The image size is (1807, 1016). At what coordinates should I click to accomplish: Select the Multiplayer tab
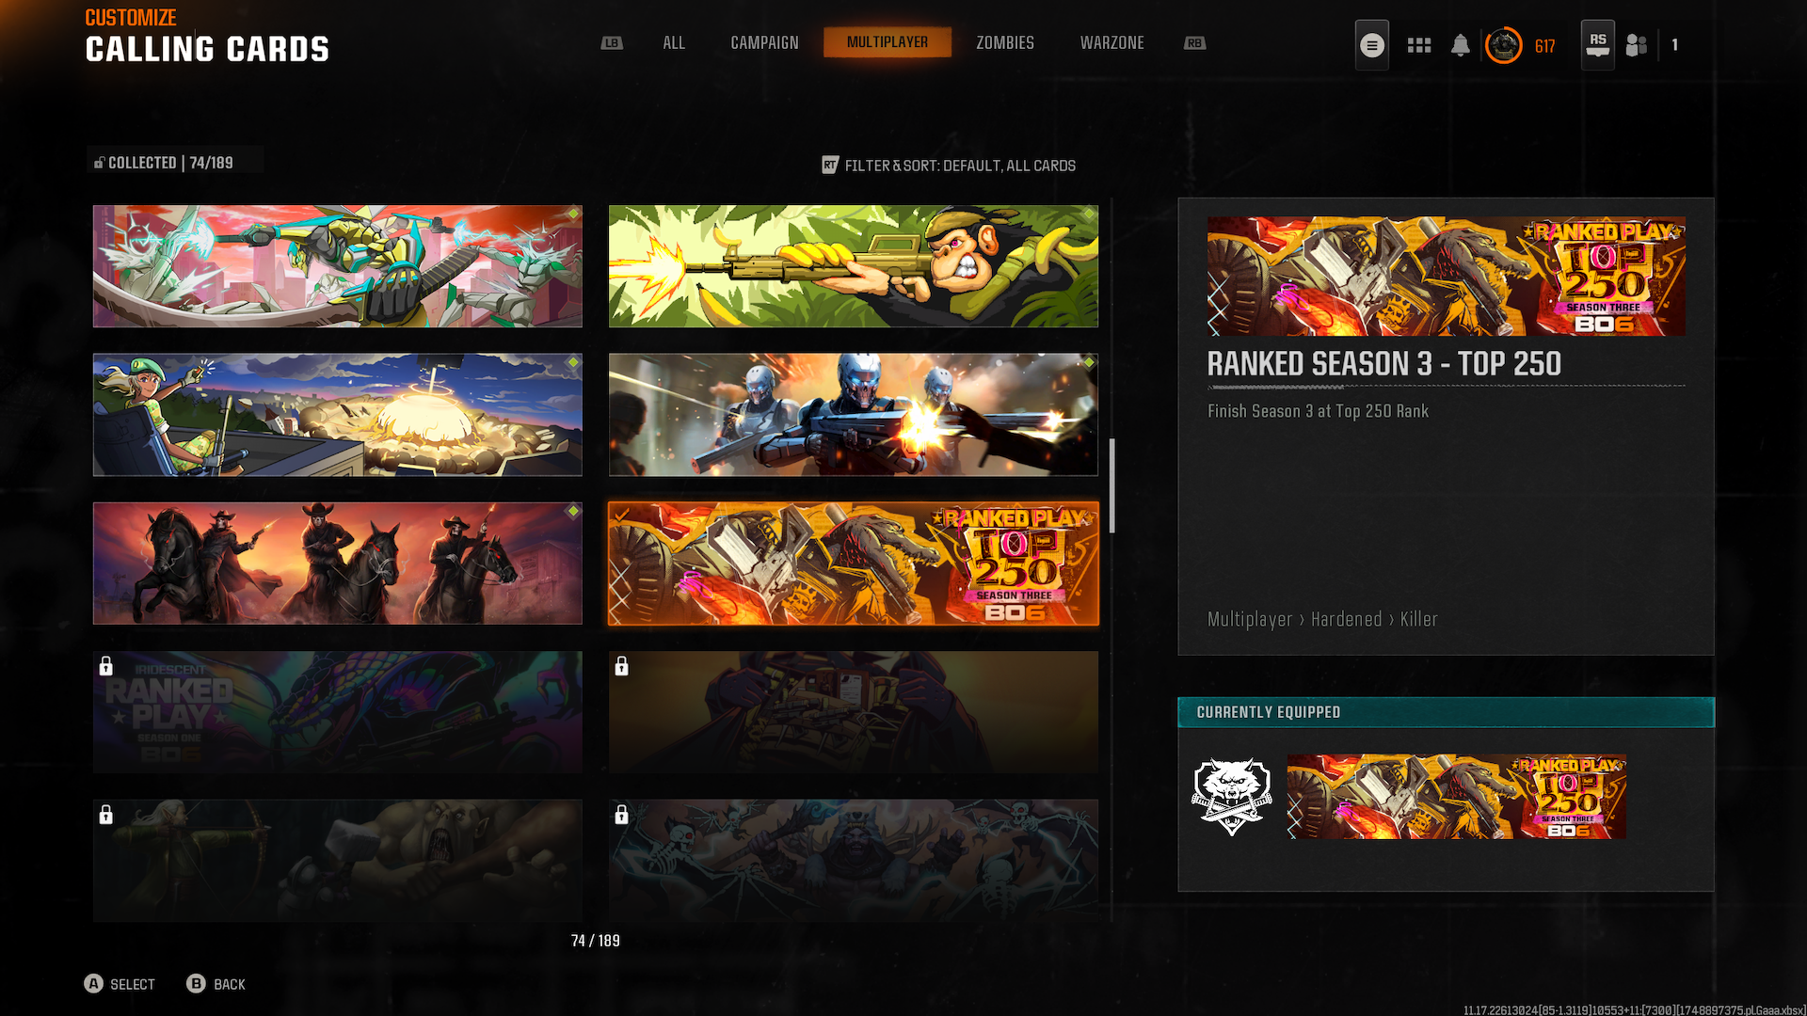888,42
